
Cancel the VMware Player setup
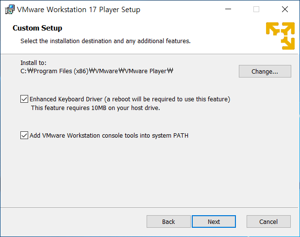tap(268, 221)
